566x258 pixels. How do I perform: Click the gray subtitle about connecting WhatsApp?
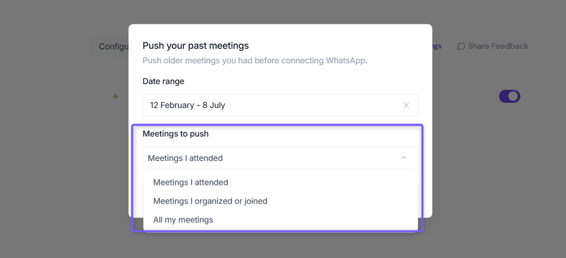(255, 60)
